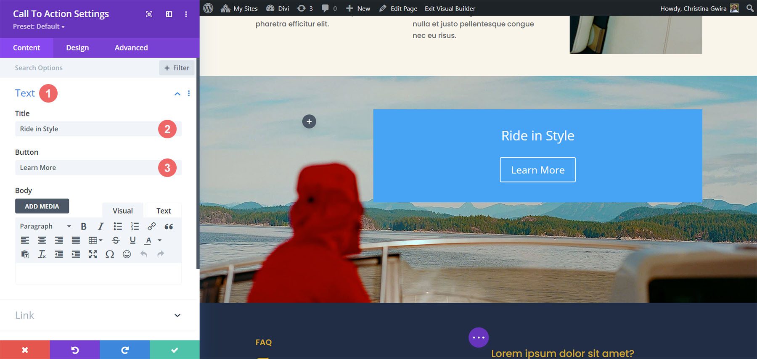The image size is (757, 359).
Task: Switch to the Advanced tab
Action: [131, 48]
